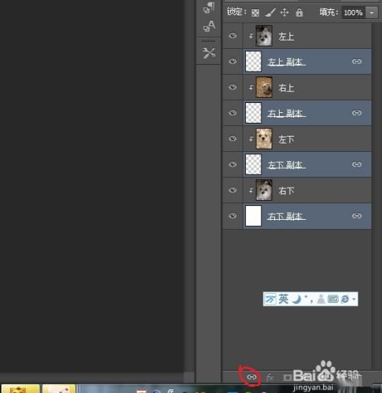Select the layer named 左上 副本
Viewport: 382px width, 393px height.
tap(286, 62)
